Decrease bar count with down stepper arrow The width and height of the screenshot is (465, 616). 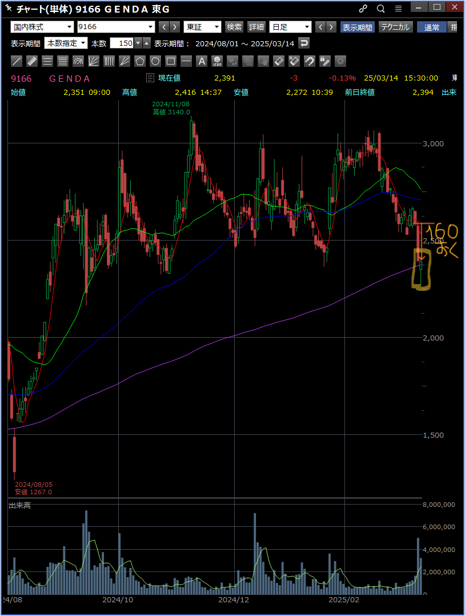(138, 43)
